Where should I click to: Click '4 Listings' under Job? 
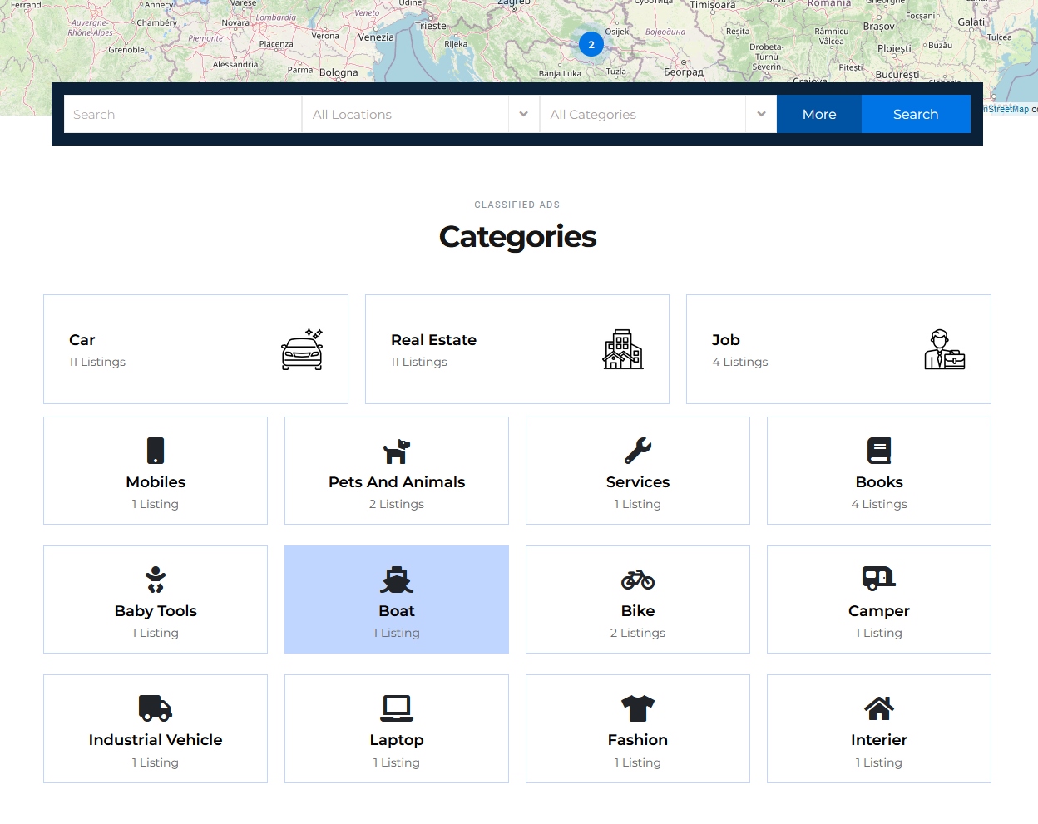pos(740,362)
